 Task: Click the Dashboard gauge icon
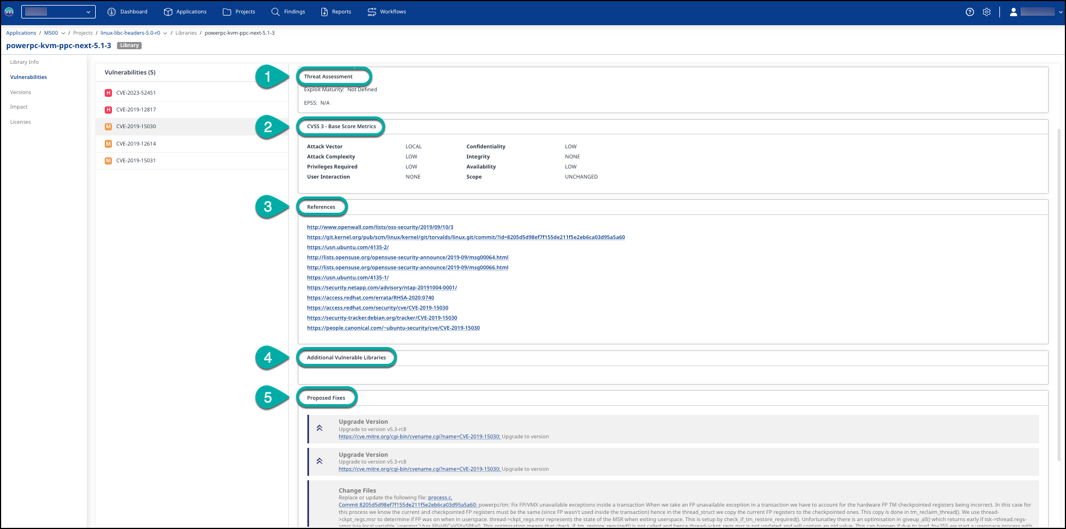point(111,12)
